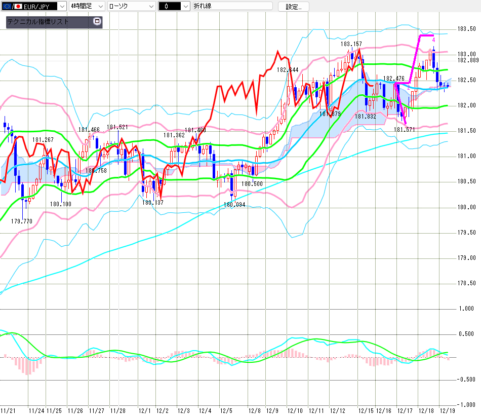Click the 折れ線 text field
481x416 pixels.
pyautogui.click(x=232, y=6)
